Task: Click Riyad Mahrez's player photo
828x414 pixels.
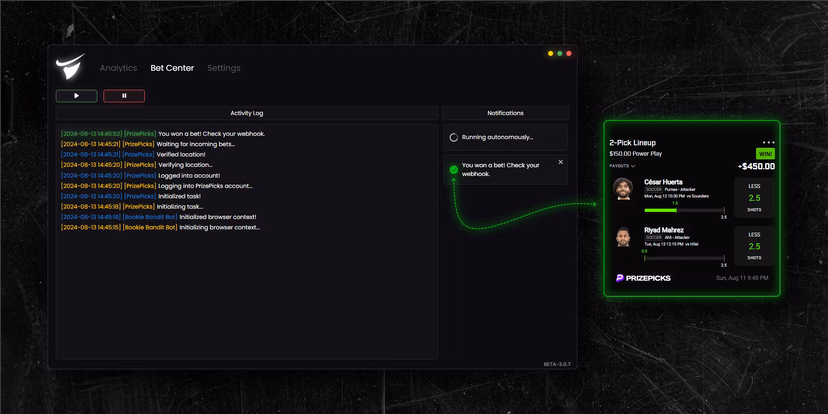Action: pyautogui.click(x=623, y=237)
